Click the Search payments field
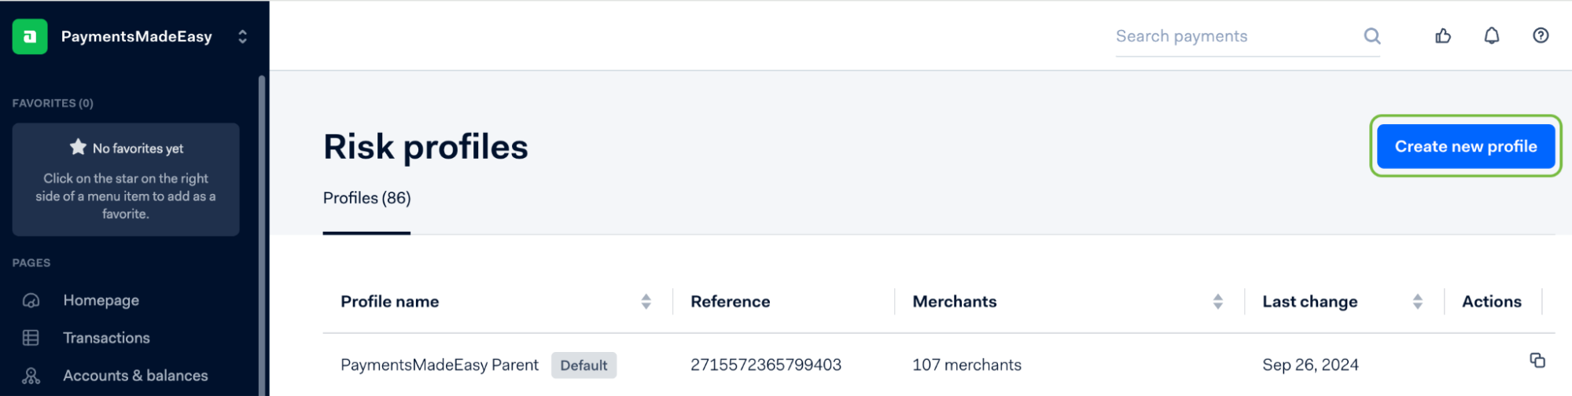The width and height of the screenshot is (1572, 396). tap(1235, 37)
